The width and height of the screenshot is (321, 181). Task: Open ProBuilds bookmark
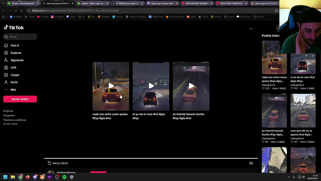pyautogui.click(x=104, y=17)
